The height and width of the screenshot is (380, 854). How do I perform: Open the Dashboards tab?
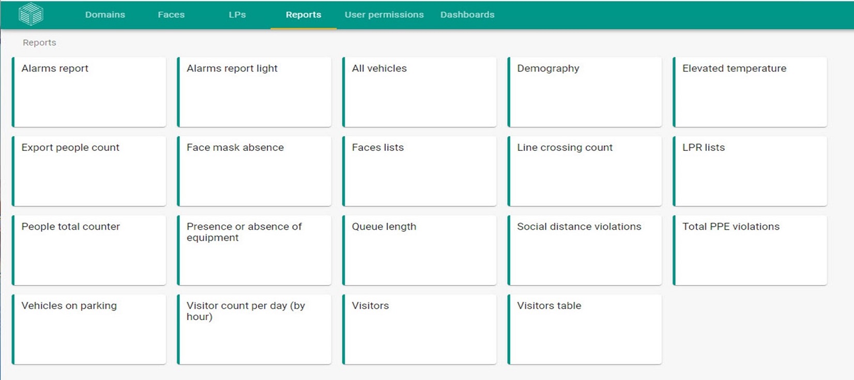click(x=467, y=14)
